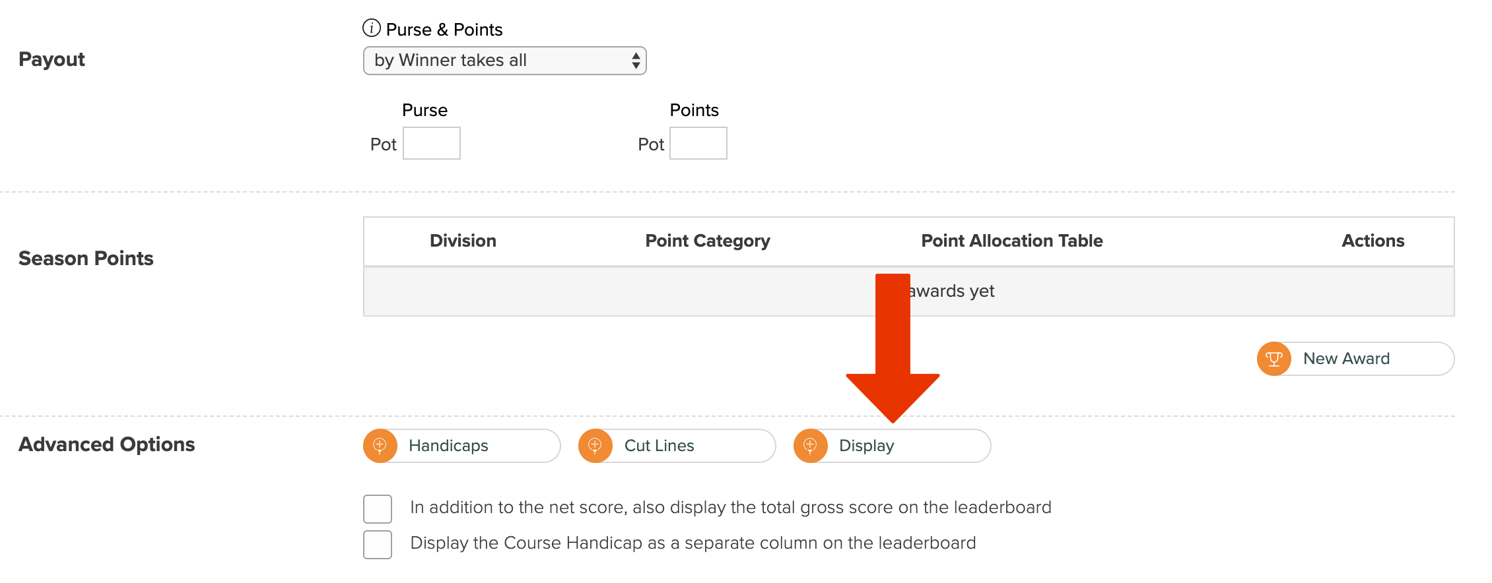The height and width of the screenshot is (583, 1492).
Task: Click the orange plus icon beside Cut Lines
Action: pyautogui.click(x=595, y=446)
